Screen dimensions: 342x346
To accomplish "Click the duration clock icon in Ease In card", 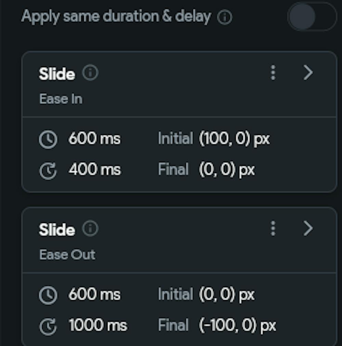I will [x=48, y=139].
